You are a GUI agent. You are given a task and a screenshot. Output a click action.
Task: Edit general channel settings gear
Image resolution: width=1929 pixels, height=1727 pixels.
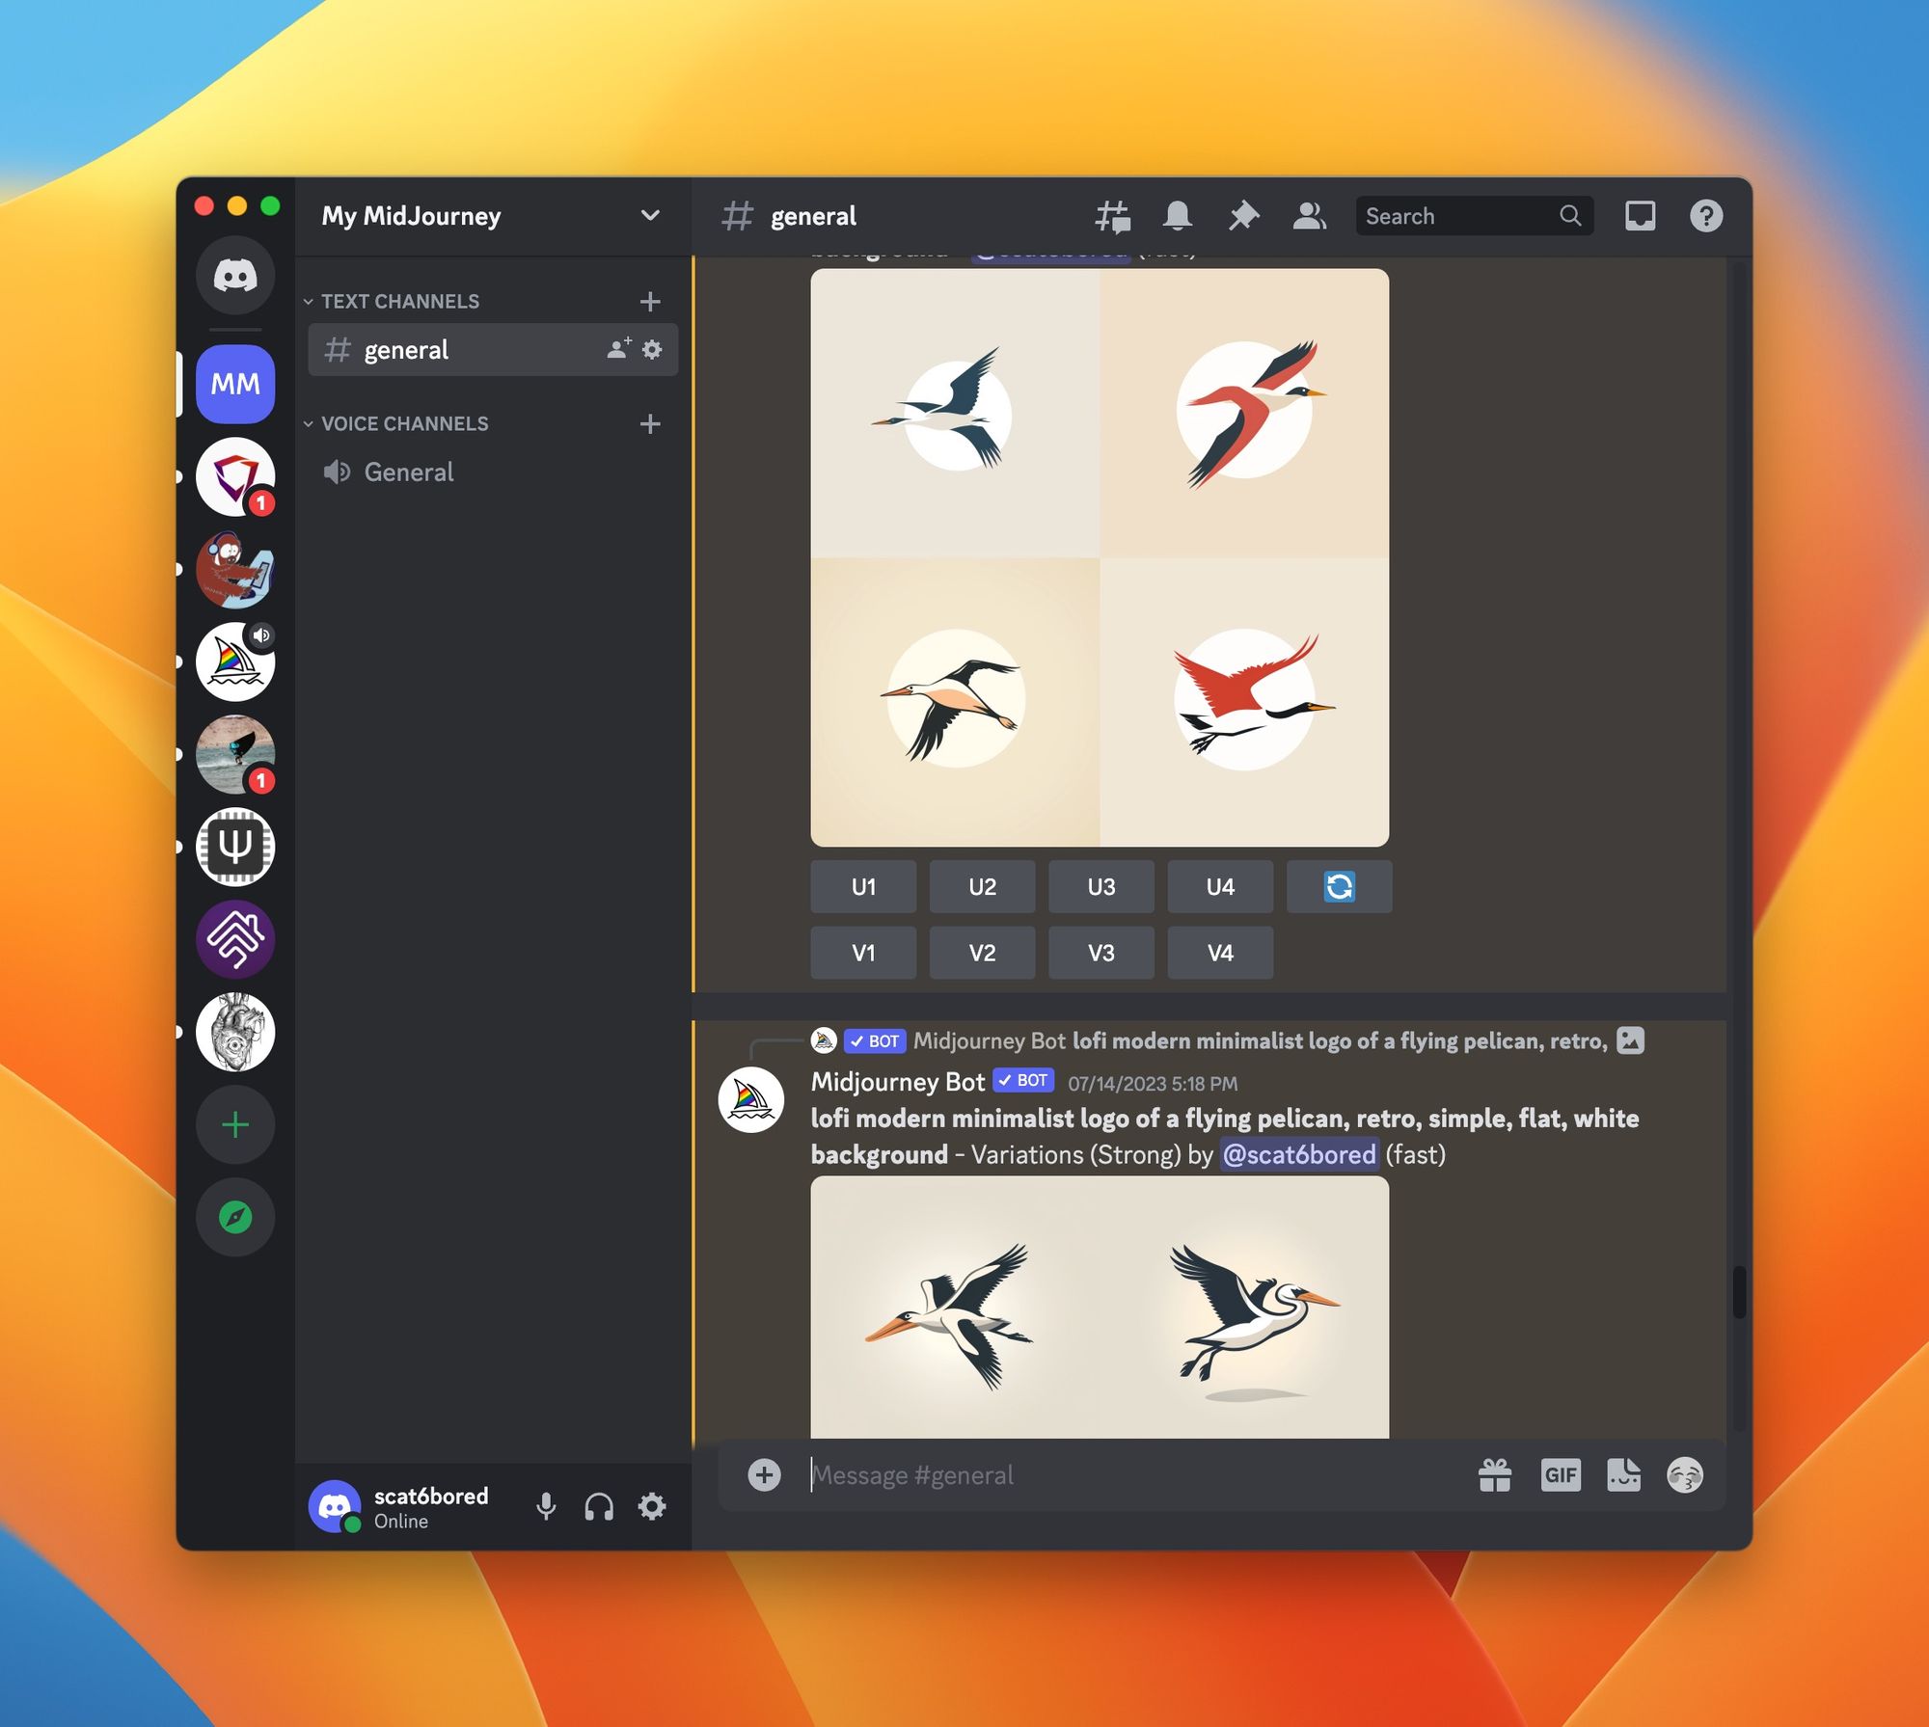(652, 349)
